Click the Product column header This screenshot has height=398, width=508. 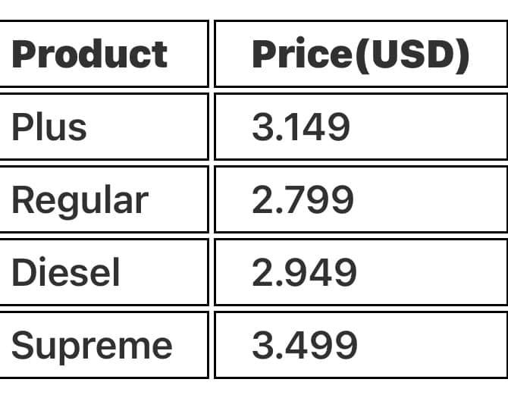pyautogui.click(x=89, y=54)
